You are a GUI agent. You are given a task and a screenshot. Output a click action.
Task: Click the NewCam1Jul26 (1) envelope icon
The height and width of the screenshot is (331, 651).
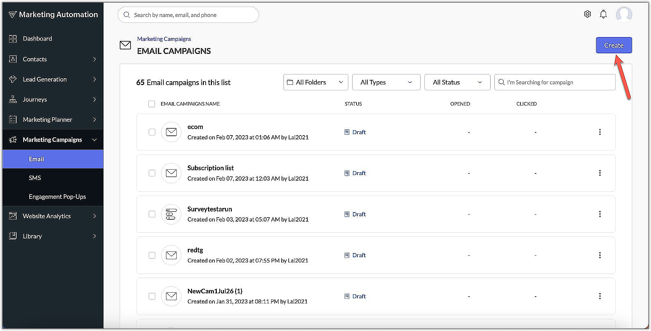(171, 296)
